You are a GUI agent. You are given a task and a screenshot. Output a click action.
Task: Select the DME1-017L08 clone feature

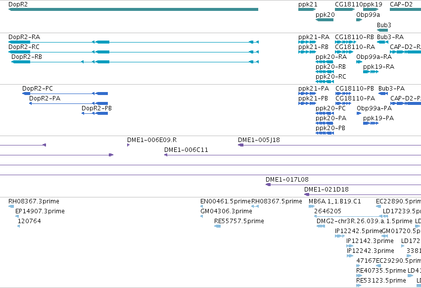tap(343, 185)
